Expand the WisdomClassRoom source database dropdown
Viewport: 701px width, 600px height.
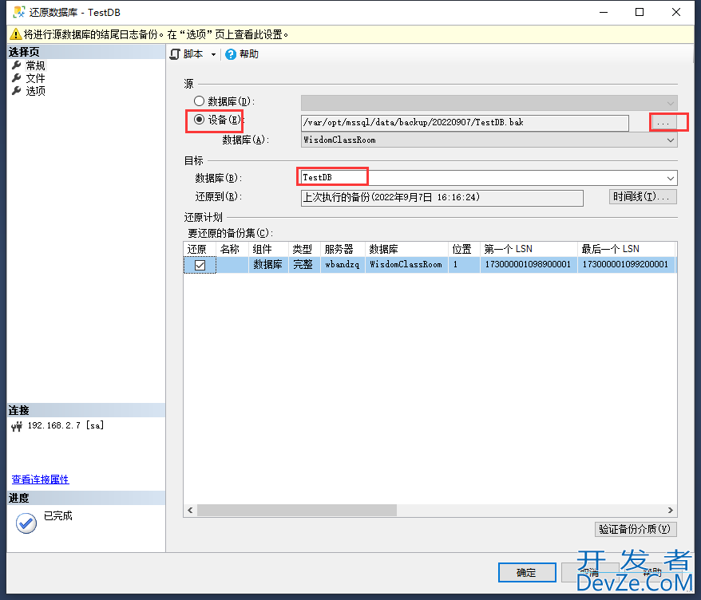[x=670, y=140]
